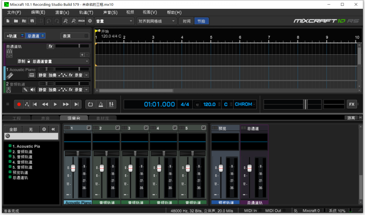The width and height of the screenshot is (365, 215).
Task: Jump to end with transport button
Action: tap(76, 104)
